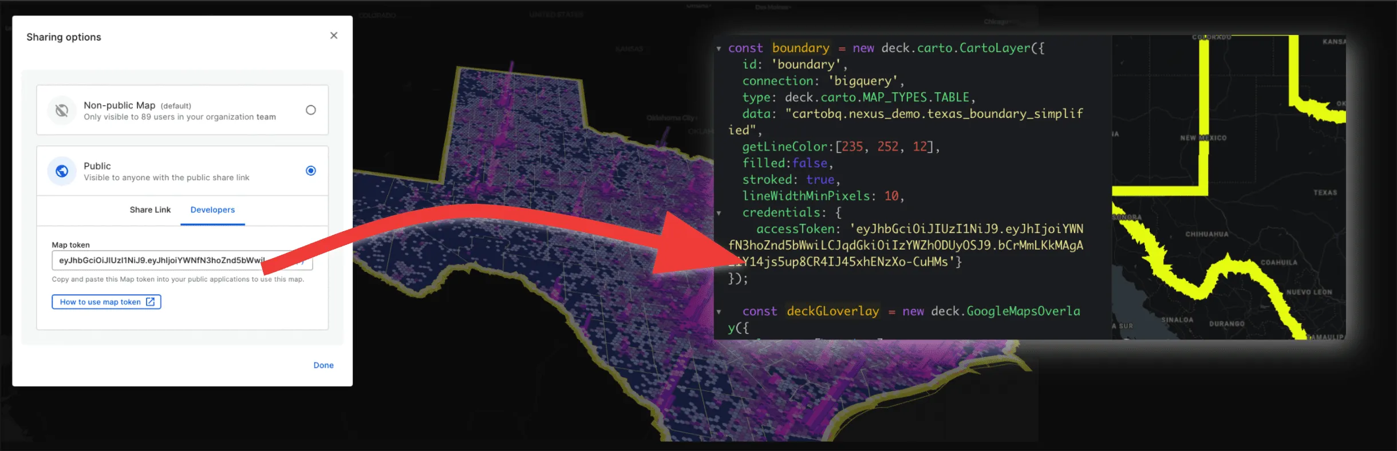Click the highlighted deckGLoverlay variable name

click(832, 311)
